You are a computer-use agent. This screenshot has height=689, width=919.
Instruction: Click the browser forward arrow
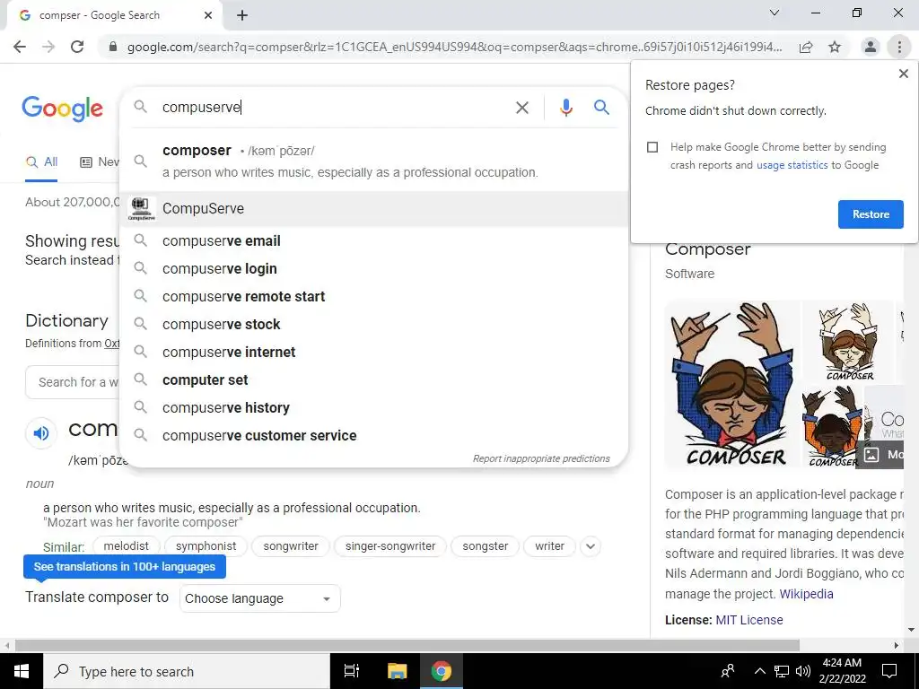click(48, 47)
